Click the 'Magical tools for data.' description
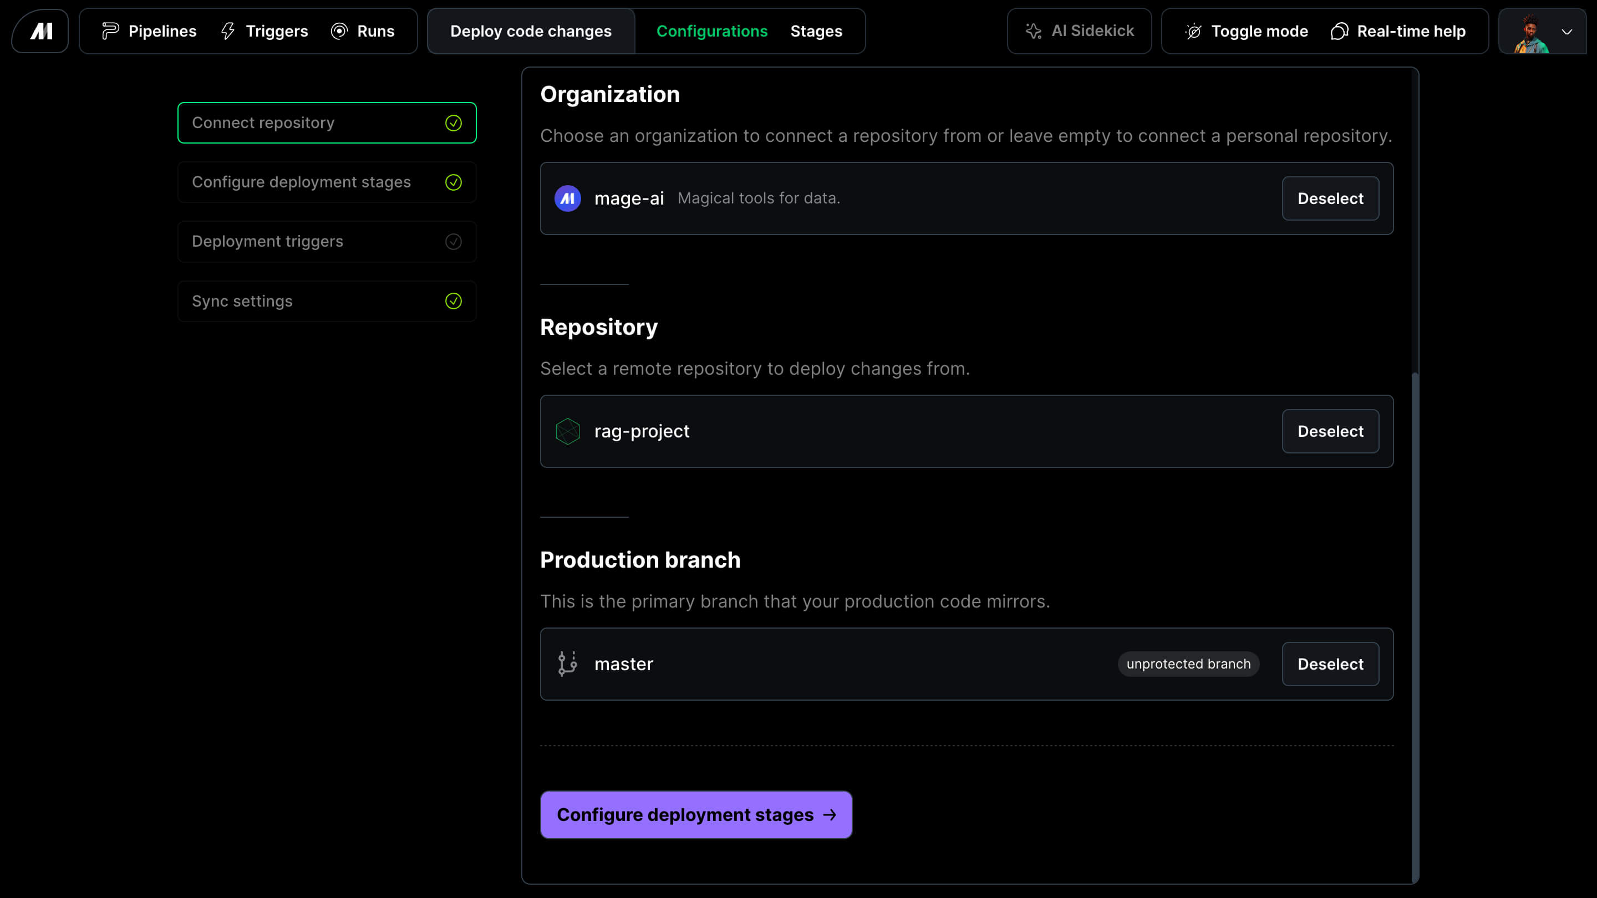1597x898 pixels. click(x=758, y=198)
